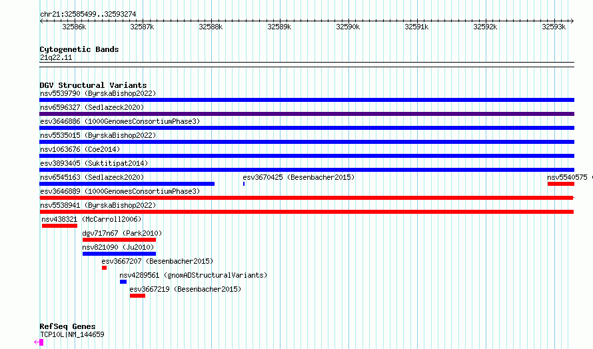593x349 pixels.
Task: Select the red nsv5540575 bar at right edge
Action: [x=561, y=184]
